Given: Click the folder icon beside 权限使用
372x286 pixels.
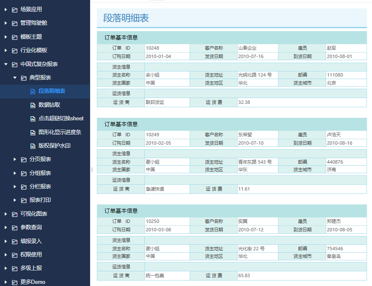Looking at the screenshot, I should [15, 255].
